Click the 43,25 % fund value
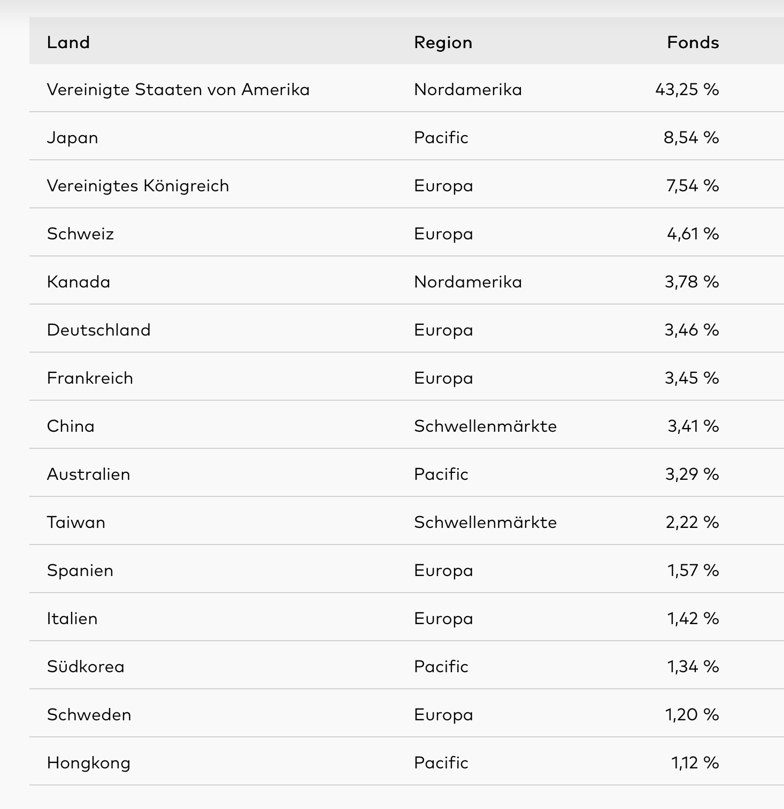 687,89
